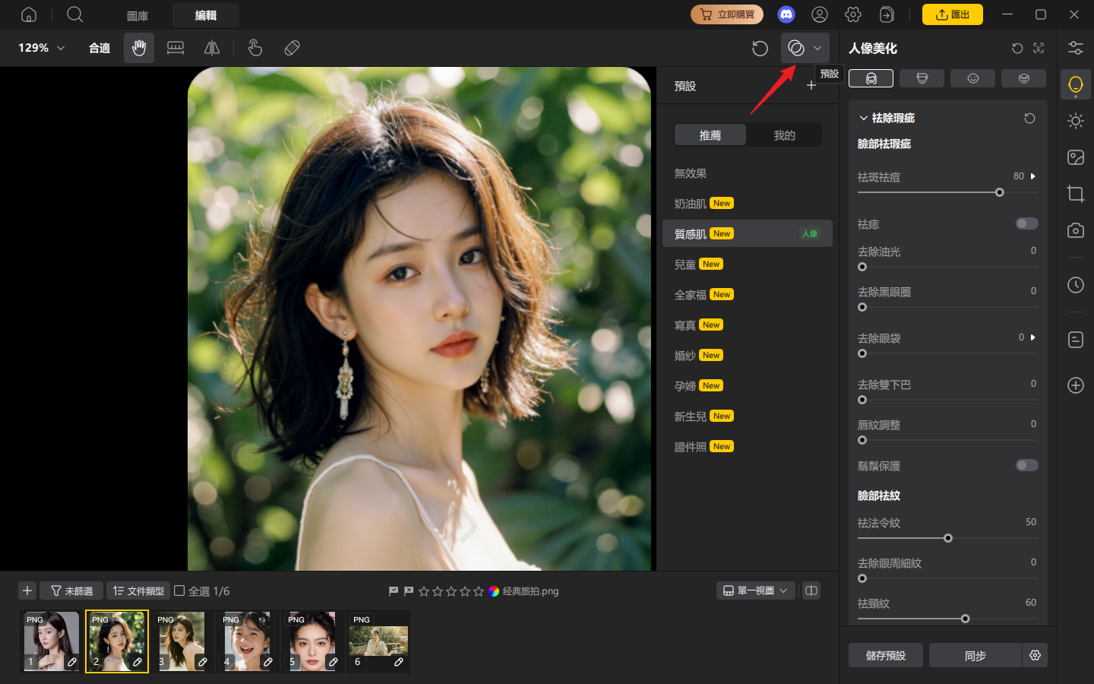Add a new preset with plus icon
Screen dimensions: 1094x684
[811, 85]
